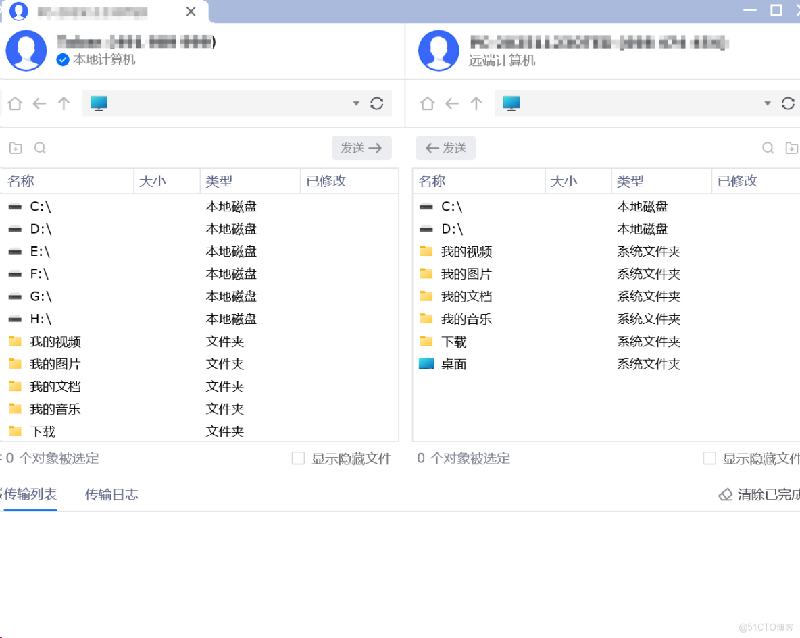
Task: Open remote path dropdown arrow
Action: [x=767, y=103]
